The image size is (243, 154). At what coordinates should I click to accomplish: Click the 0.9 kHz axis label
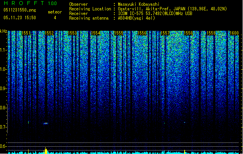pos(3,89)
